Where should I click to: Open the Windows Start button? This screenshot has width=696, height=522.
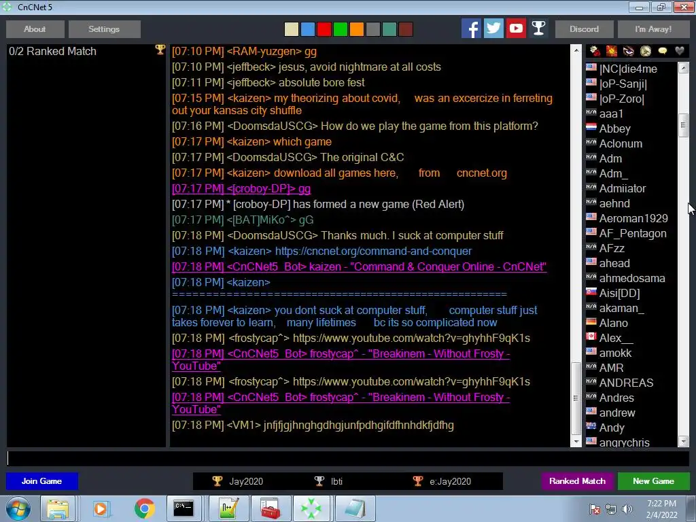tap(18, 508)
